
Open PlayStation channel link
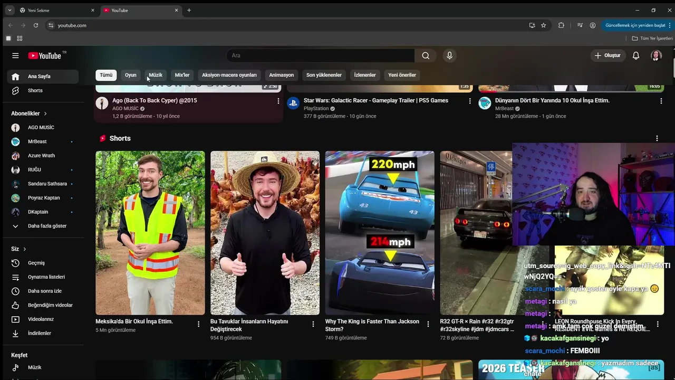click(316, 109)
